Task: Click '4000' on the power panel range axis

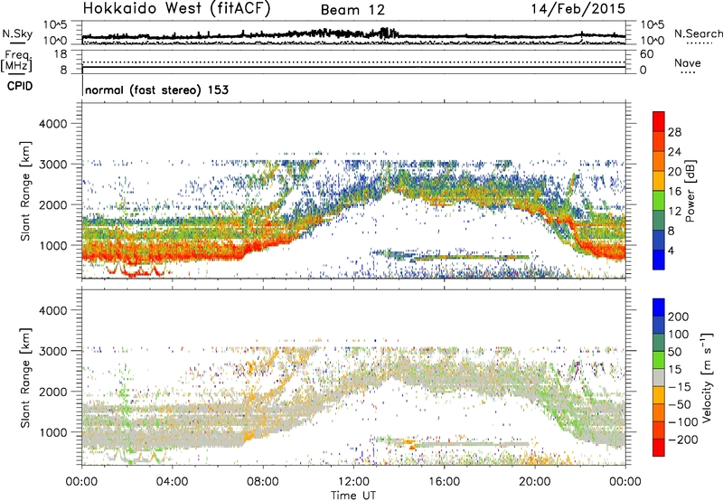Action: [52, 124]
